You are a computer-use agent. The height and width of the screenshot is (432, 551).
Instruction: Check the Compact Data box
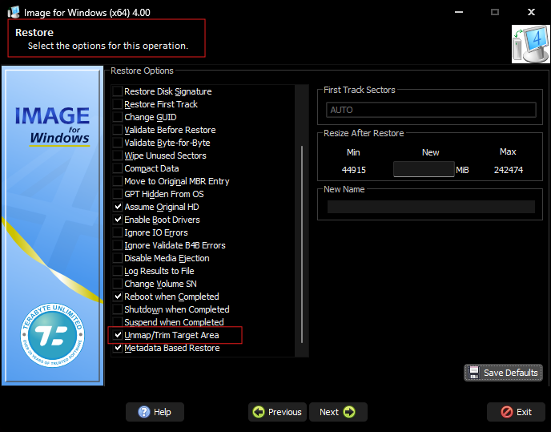point(118,168)
